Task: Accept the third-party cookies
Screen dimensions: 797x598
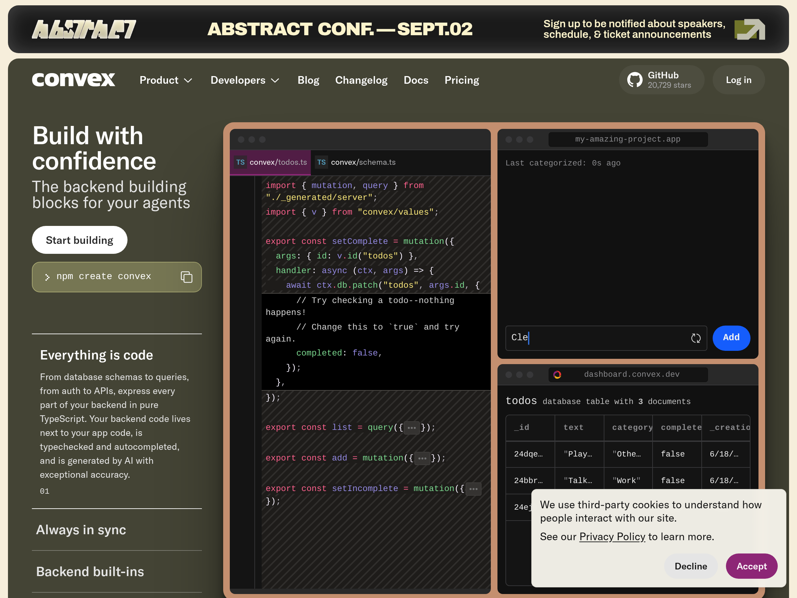Action: (x=751, y=566)
